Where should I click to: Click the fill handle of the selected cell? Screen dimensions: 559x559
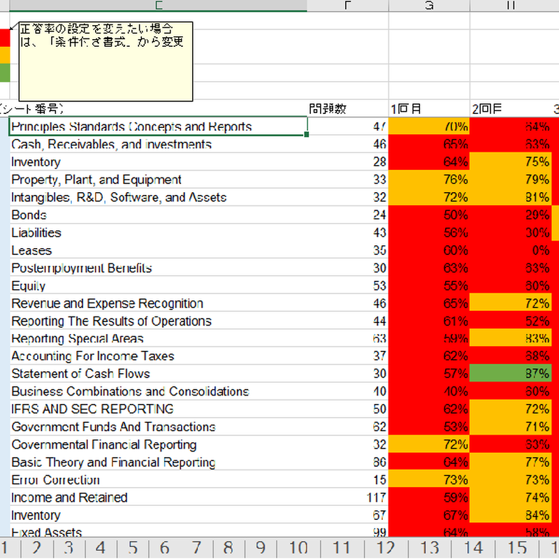click(x=307, y=134)
